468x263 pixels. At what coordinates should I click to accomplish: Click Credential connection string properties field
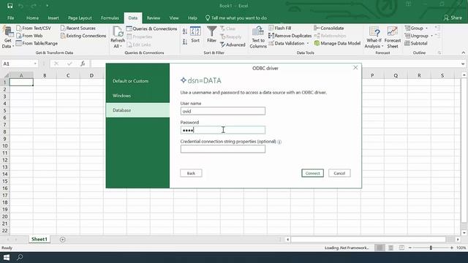click(x=222, y=149)
